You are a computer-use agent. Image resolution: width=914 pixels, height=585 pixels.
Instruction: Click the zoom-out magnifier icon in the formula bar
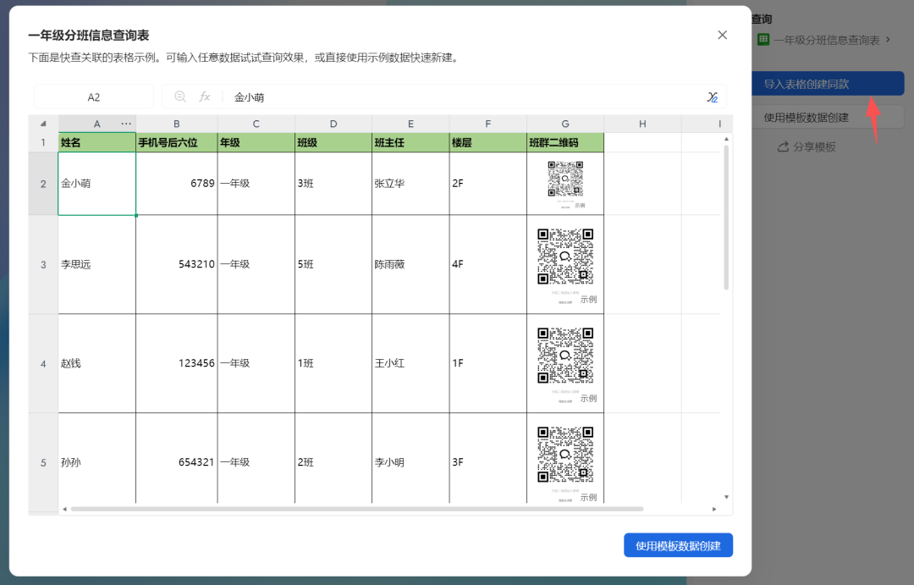click(x=180, y=97)
